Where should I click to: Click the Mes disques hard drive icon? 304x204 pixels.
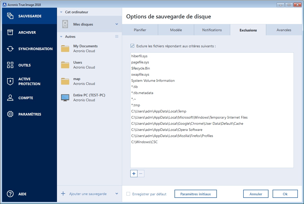pos(65,24)
